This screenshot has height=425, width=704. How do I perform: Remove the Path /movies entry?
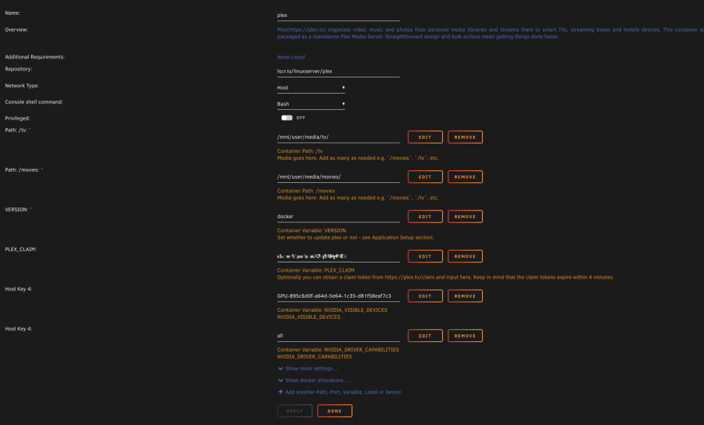tap(465, 177)
